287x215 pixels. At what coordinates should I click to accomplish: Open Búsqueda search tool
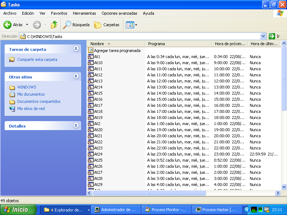76,25
